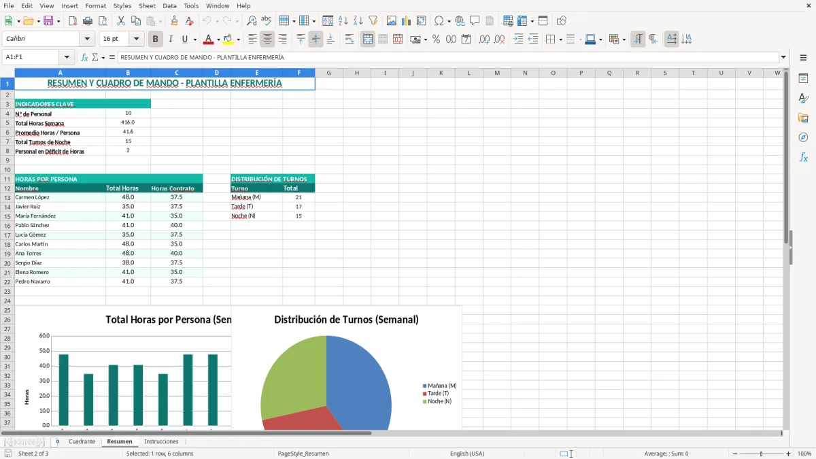Toggle Center Vertically alignment

(x=316, y=39)
